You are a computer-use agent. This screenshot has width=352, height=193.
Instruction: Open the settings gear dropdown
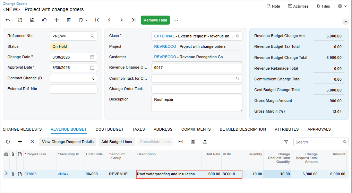[342, 6]
